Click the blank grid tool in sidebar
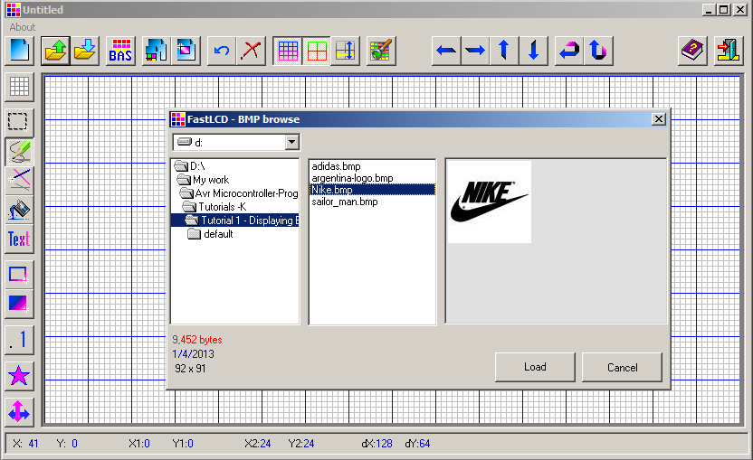This screenshot has width=753, height=460. [x=19, y=87]
